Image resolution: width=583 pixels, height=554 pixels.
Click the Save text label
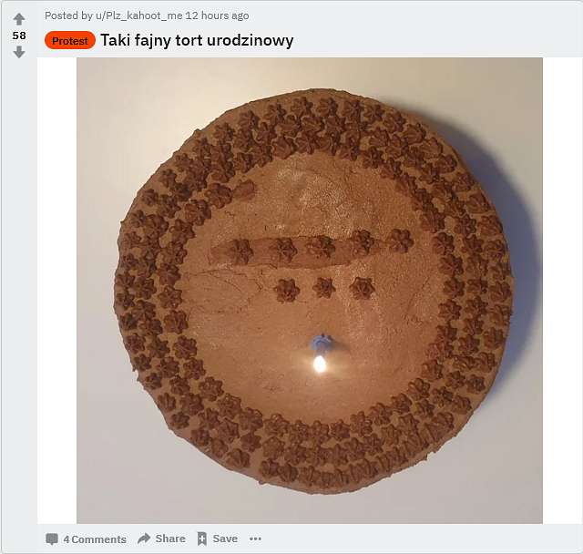pyautogui.click(x=225, y=539)
